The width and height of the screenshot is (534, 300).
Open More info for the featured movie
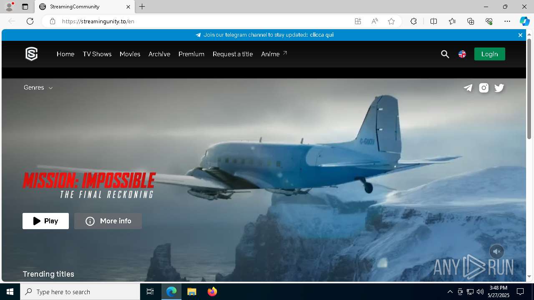(x=108, y=221)
